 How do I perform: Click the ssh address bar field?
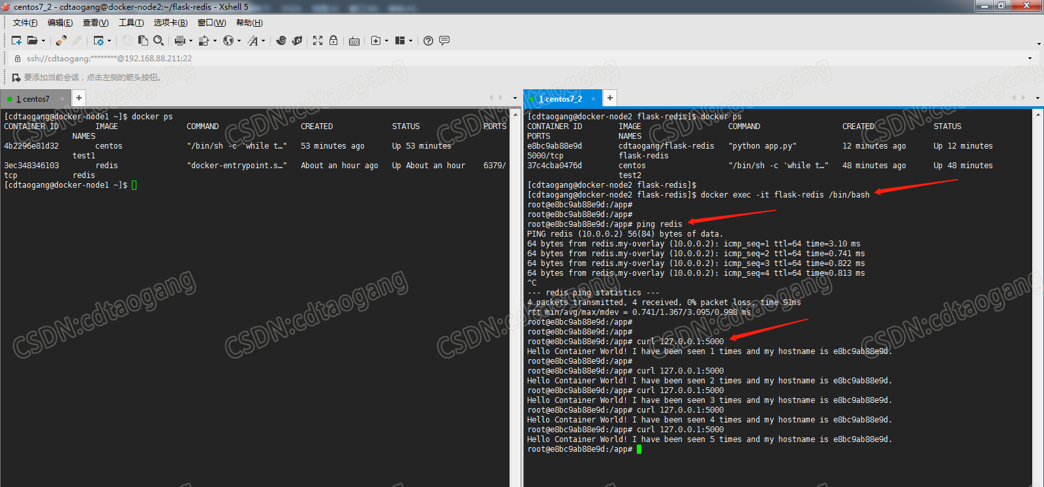(x=522, y=58)
